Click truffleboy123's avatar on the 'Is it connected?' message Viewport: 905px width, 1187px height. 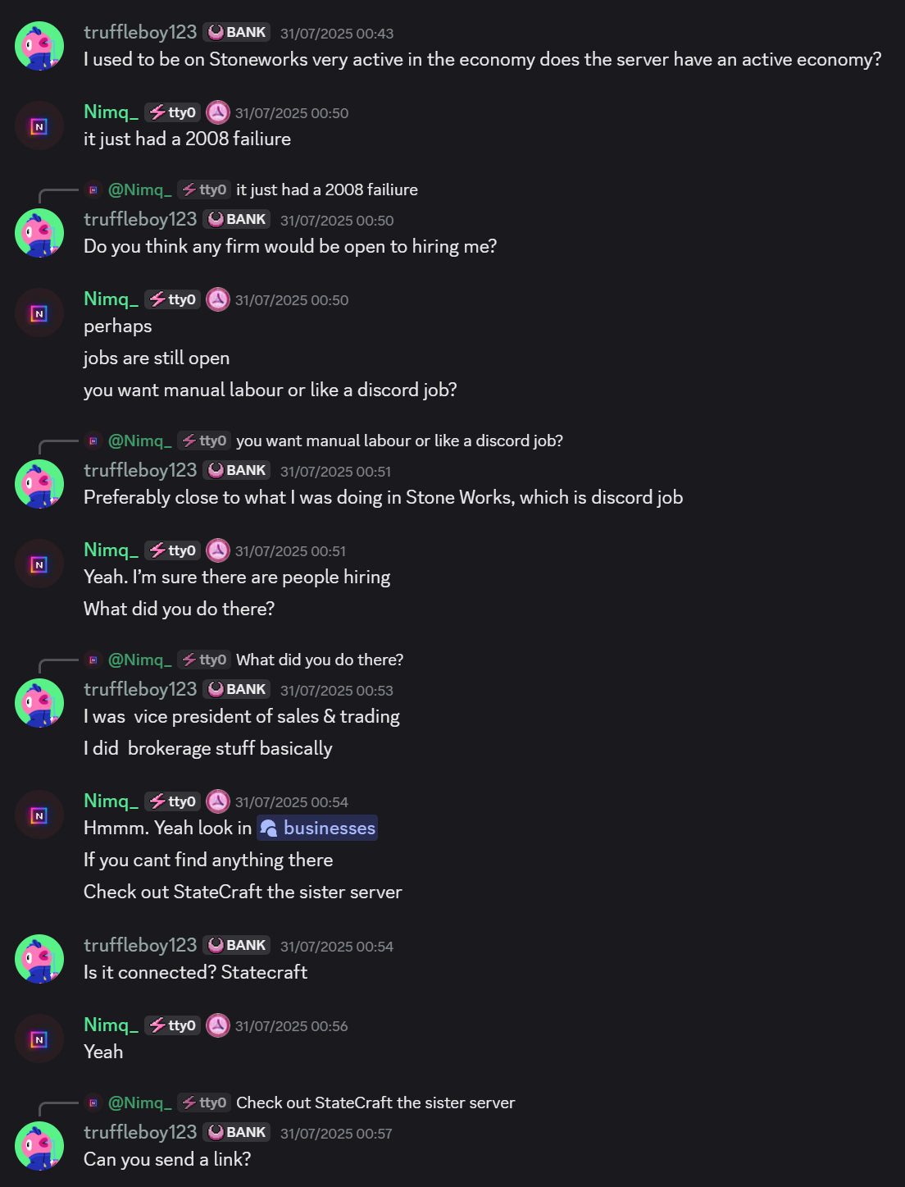coord(39,958)
